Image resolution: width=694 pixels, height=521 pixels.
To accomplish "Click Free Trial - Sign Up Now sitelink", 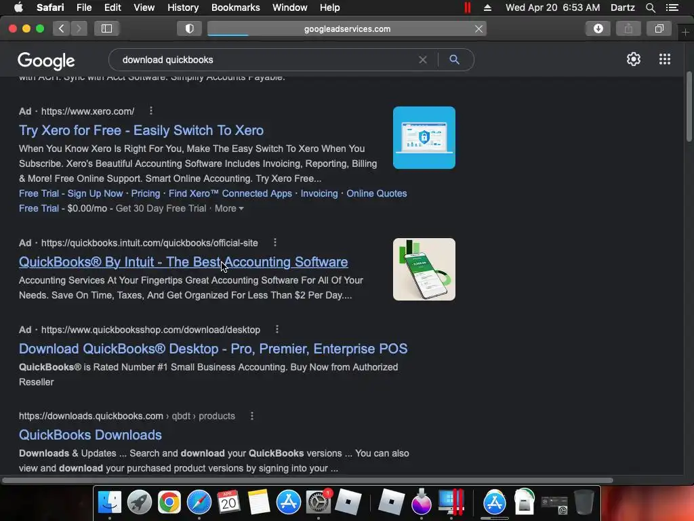I will coord(70,193).
